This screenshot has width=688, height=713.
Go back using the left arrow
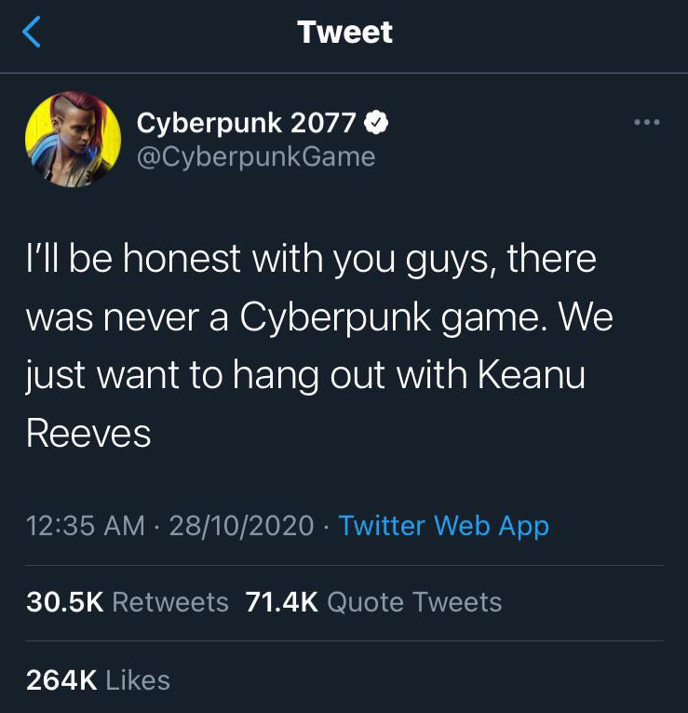click(x=32, y=33)
